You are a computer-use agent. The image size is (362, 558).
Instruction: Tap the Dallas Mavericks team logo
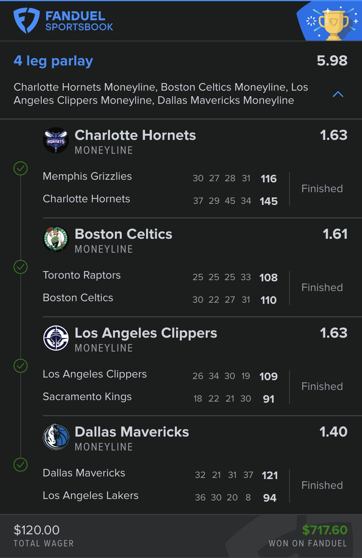click(x=56, y=437)
